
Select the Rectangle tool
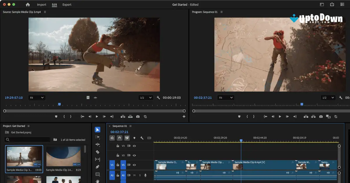(x=98, y=174)
